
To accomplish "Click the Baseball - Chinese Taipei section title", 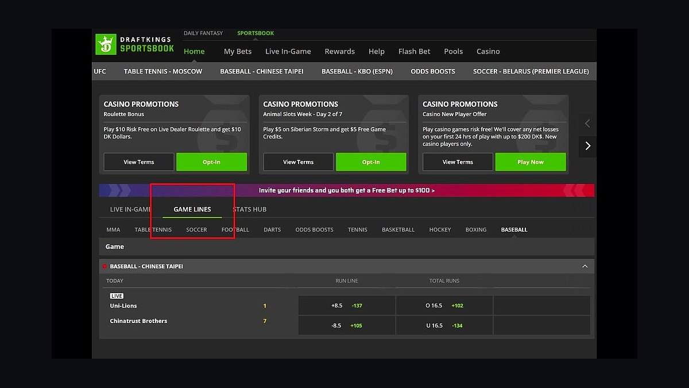I will click(146, 267).
